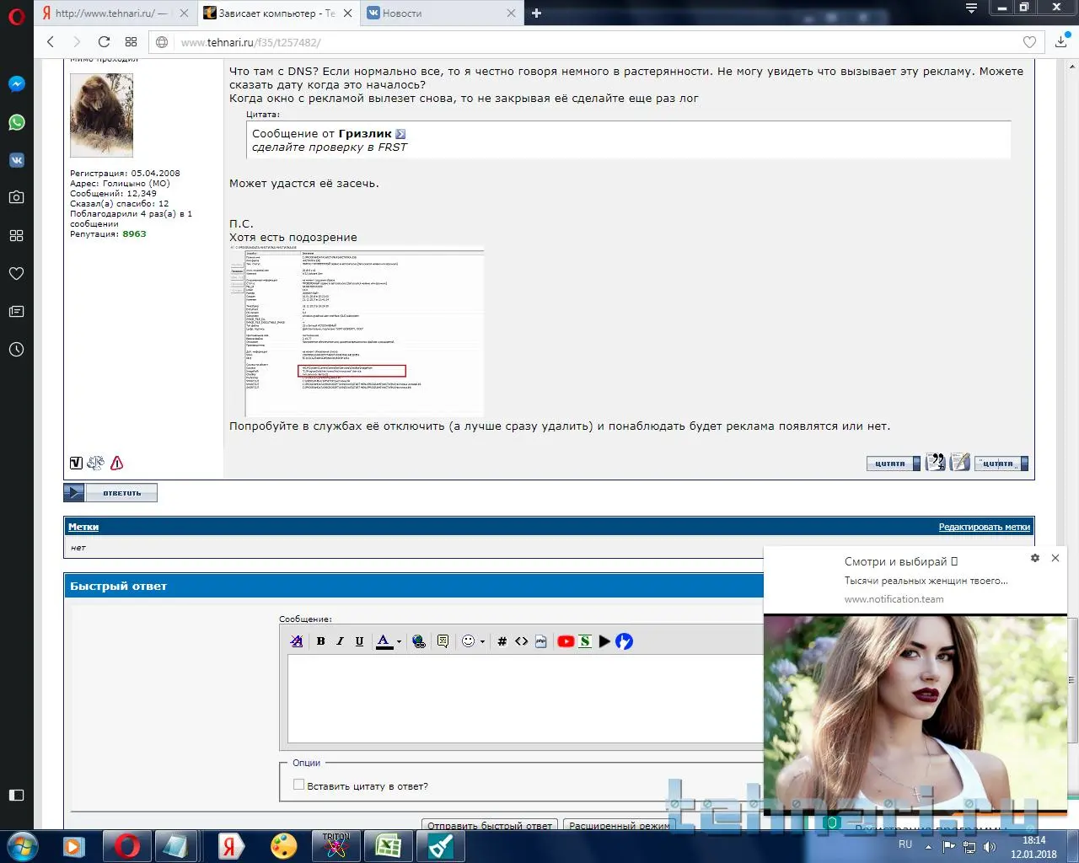The width and height of the screenshot is (1079, 863).
Task: Open quoted post link arrow next to Гризлик
Action: (x=400, y=134)
